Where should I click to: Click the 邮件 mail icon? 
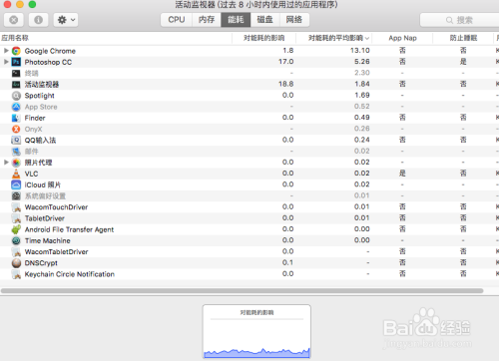[16, 152]
